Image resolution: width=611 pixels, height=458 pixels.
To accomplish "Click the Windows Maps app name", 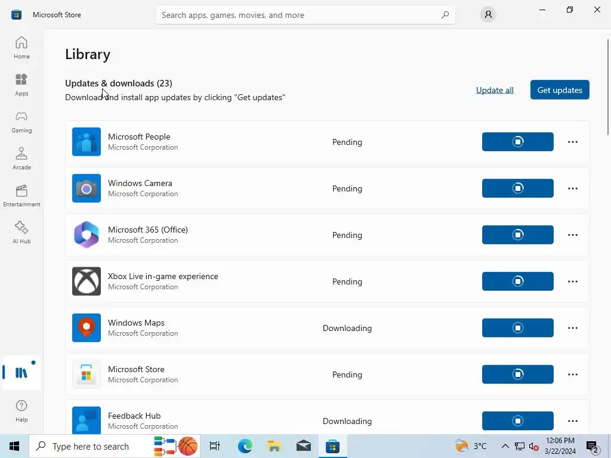I will click(x=136, y=323).
